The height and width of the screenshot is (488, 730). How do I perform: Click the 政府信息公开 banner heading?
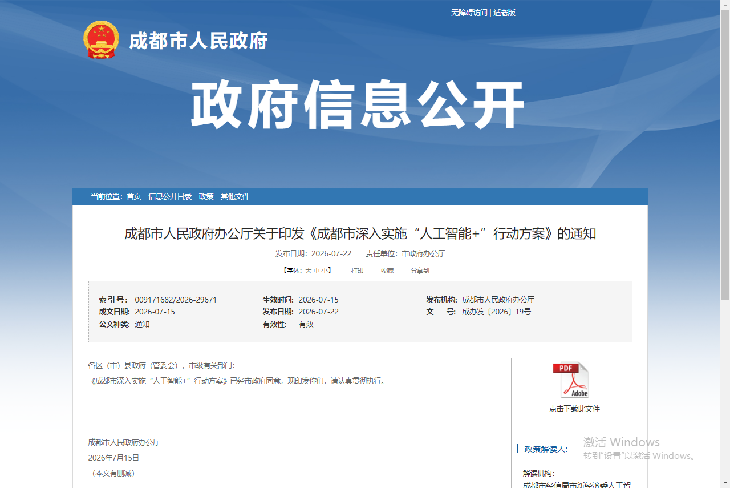click(x=358, y=106)
